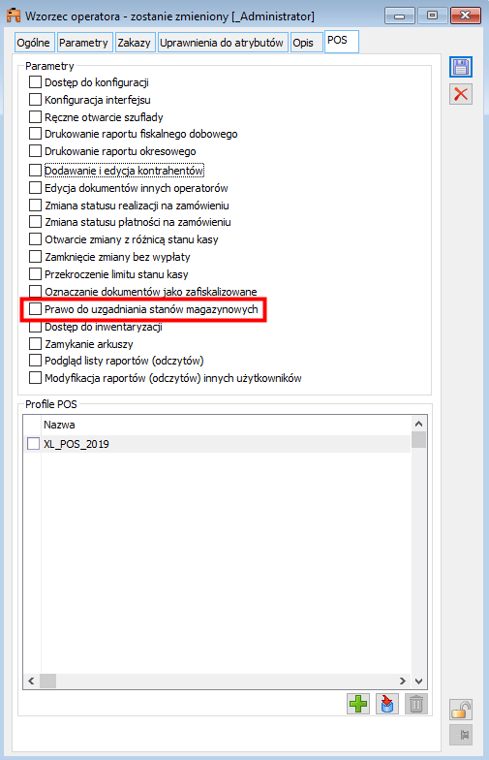Save changes with the floppy disk icon
Viewport: 489px width, 760px height.
pyautogui.click(x=461, y=67)
